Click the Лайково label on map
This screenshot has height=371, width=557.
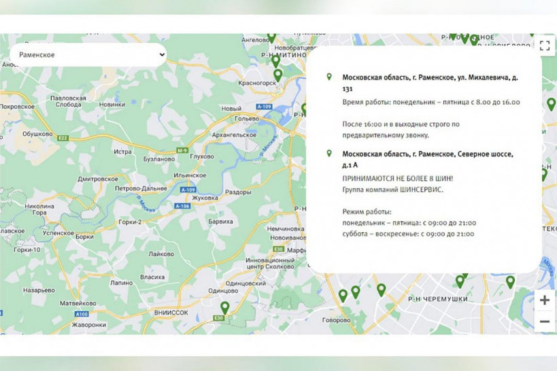161,254
